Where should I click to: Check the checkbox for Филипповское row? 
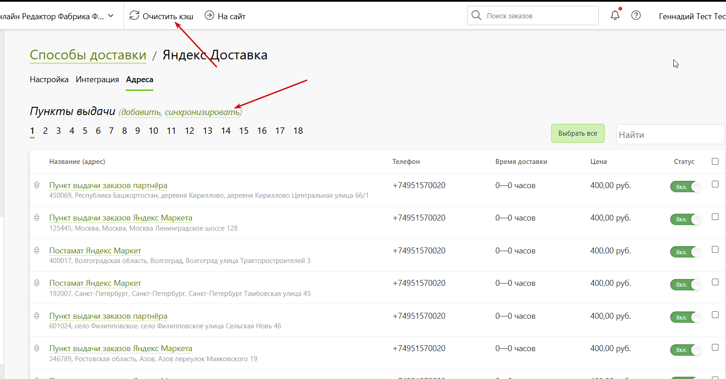[x=715, y=315]
